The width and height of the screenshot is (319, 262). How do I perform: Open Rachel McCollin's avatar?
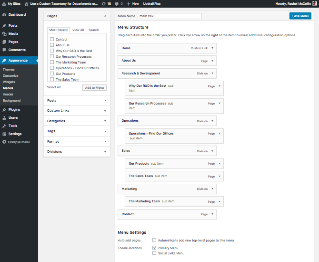point(315,3)
